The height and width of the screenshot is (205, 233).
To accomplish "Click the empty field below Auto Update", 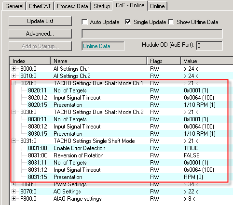I will click(x=152, y=34).
